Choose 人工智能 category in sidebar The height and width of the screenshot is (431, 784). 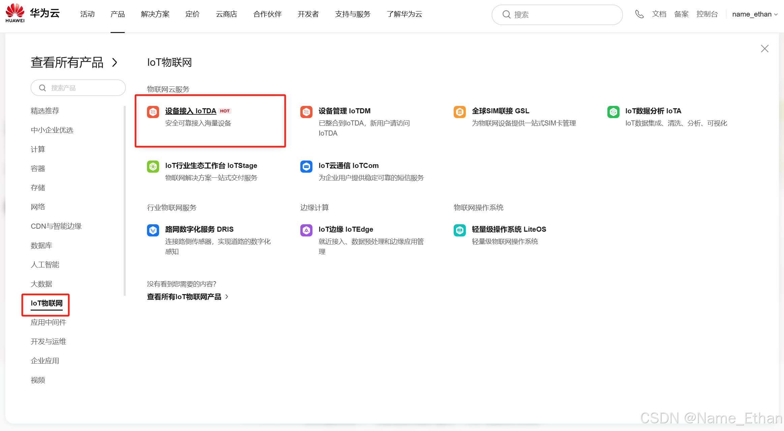[45, 265]
